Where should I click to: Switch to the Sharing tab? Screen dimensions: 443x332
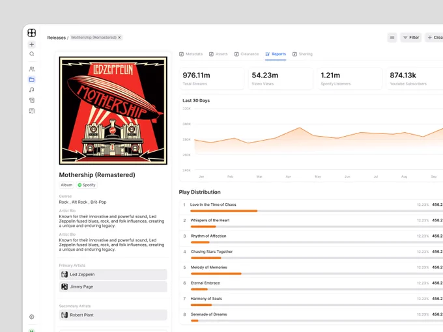coord(302,54)
